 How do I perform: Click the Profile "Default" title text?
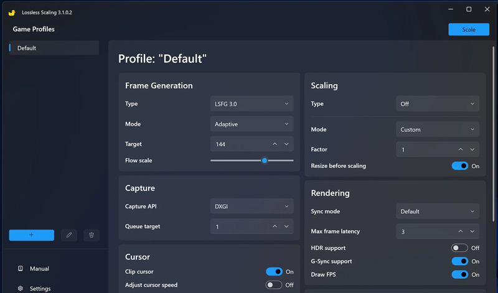(162, 58)
